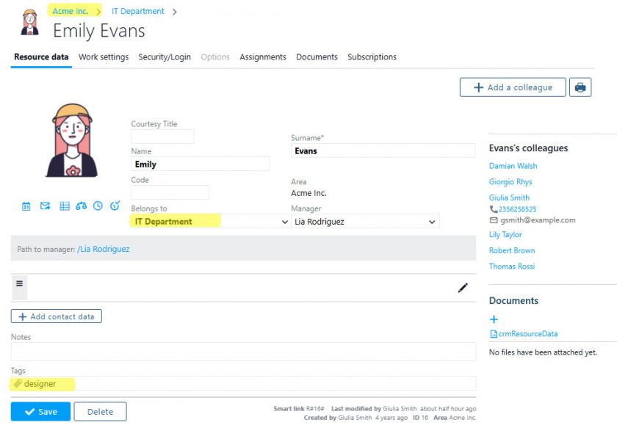
Task: Click the pencil edit icon for contact data
Action: coord(463,288)
